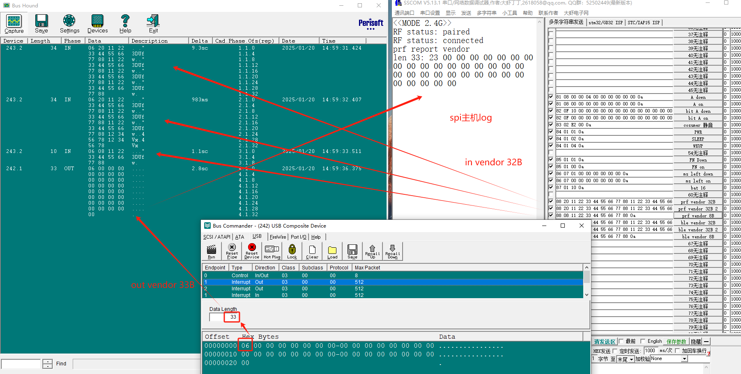This screenshot has height=374, width=741.
Task: Enable 定时发送 timed send checkbox
Action: (x=615, y=351)
